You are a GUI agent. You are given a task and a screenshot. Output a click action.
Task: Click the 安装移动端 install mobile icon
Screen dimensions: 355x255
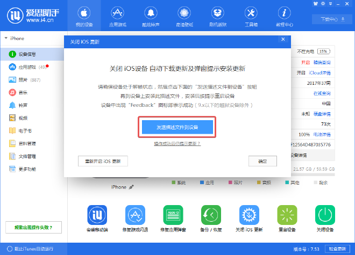[97, 215]
